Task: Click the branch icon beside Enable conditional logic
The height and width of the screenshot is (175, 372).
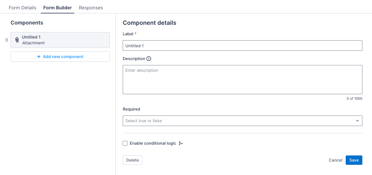Action: [181, 143]
